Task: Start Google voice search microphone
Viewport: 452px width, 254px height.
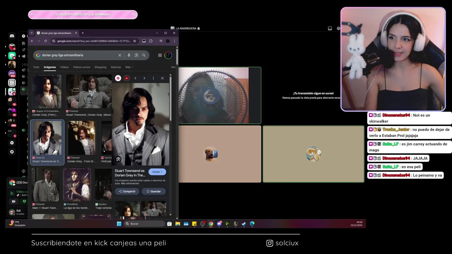Action: click(x=129, y=55)
